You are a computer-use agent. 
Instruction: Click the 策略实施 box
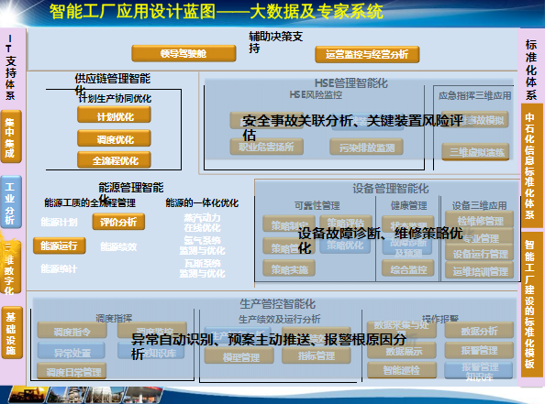[x=289, y=268]
